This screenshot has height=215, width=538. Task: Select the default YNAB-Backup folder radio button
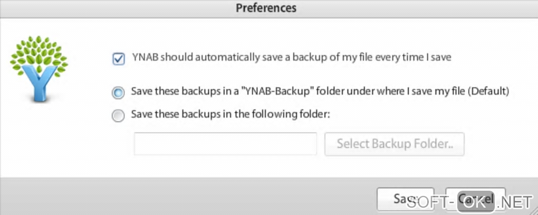coord(118,92)
